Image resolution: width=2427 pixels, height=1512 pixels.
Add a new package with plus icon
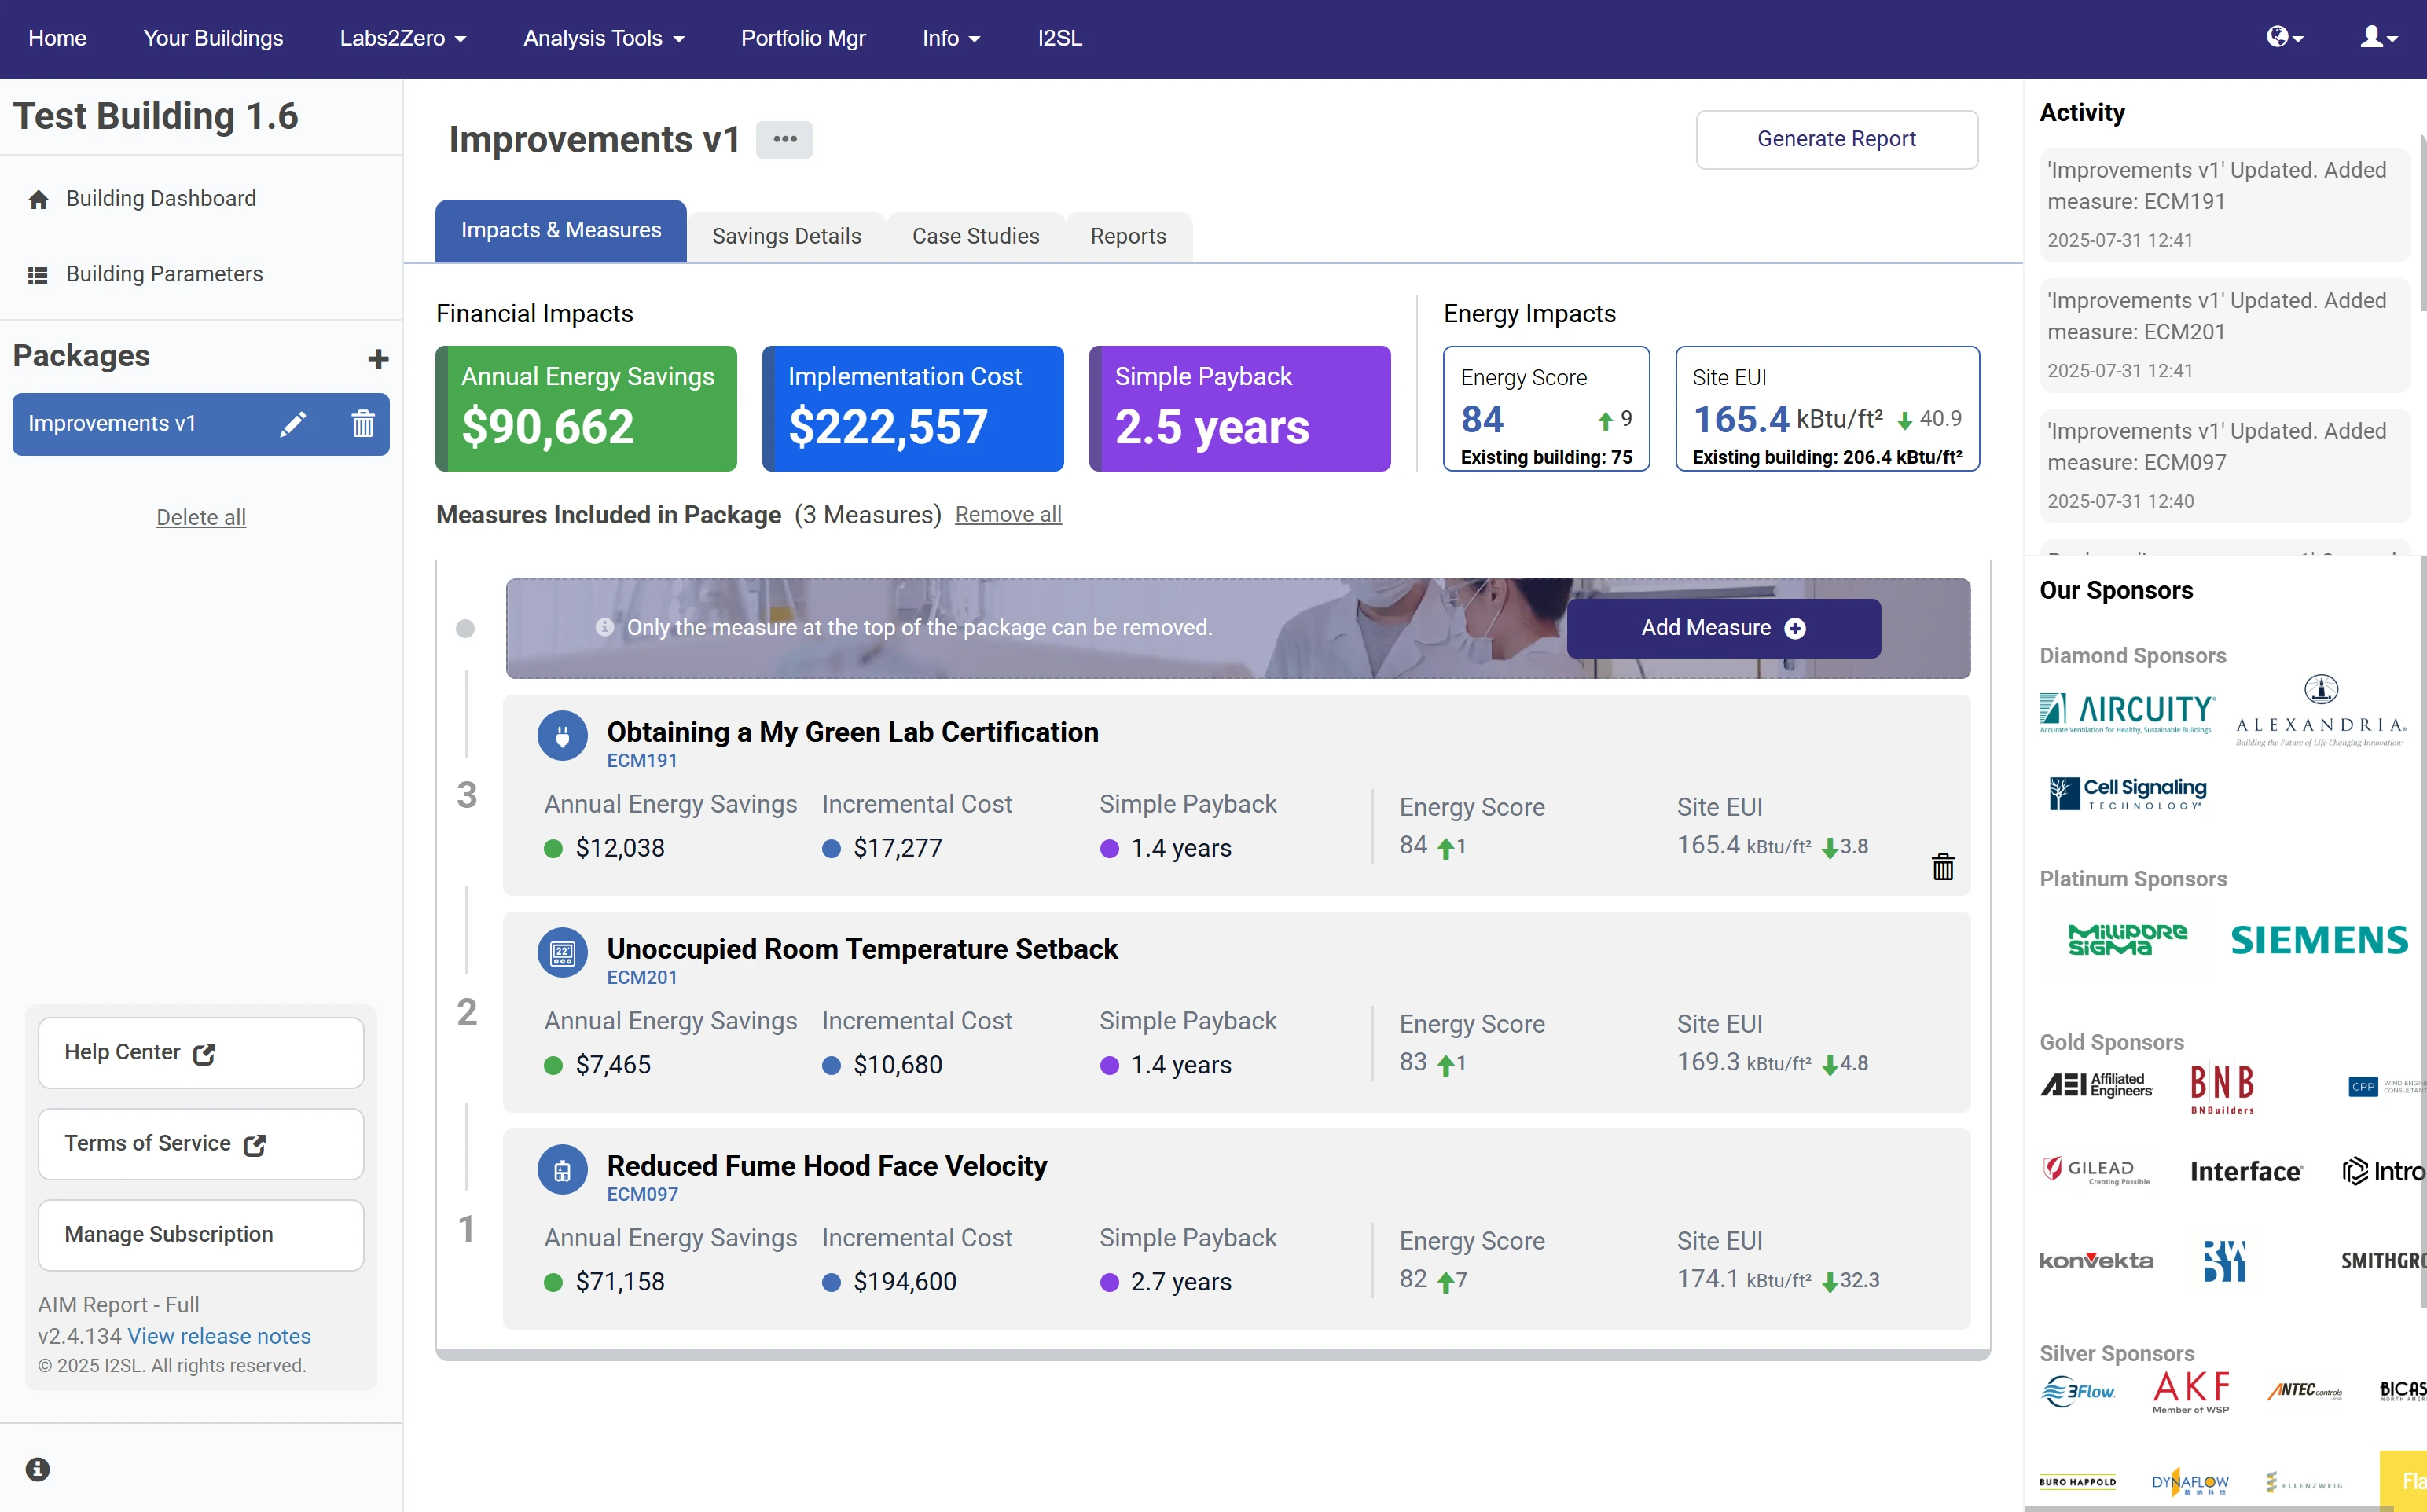378,359
